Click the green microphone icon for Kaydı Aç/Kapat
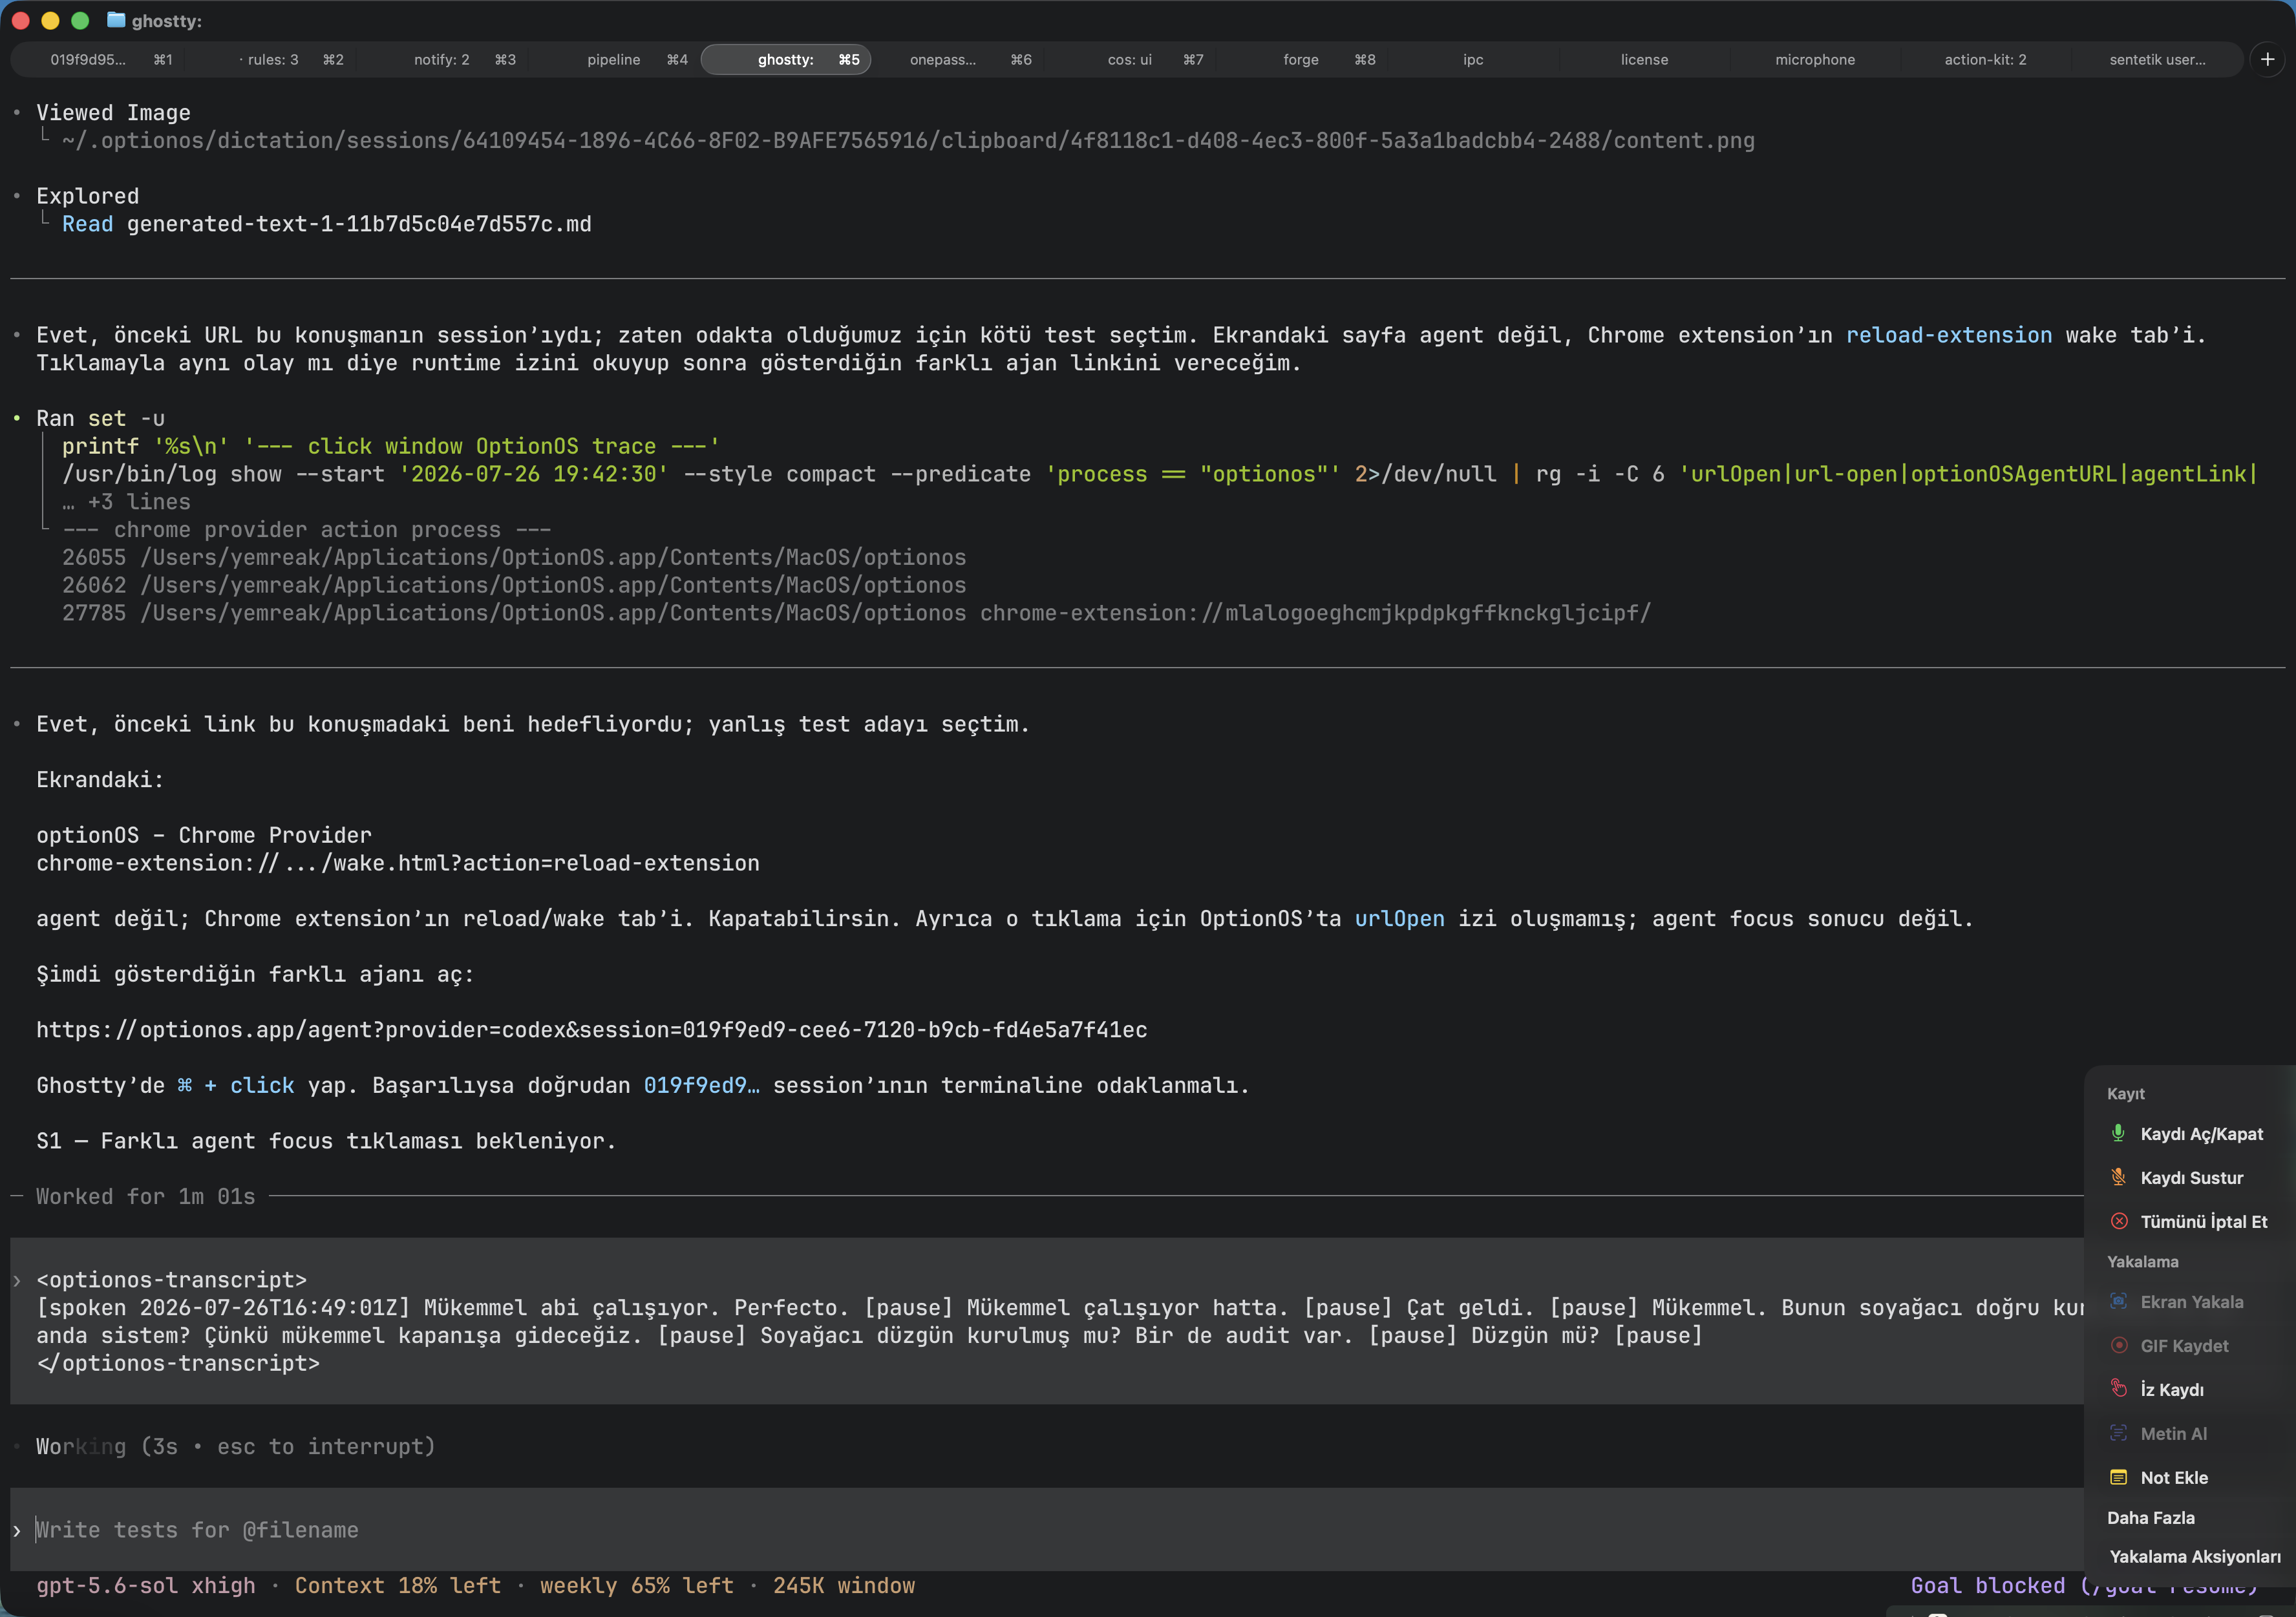 tap(2118, 1133)
